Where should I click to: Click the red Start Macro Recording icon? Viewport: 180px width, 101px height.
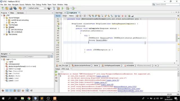(x=123, y=16)
